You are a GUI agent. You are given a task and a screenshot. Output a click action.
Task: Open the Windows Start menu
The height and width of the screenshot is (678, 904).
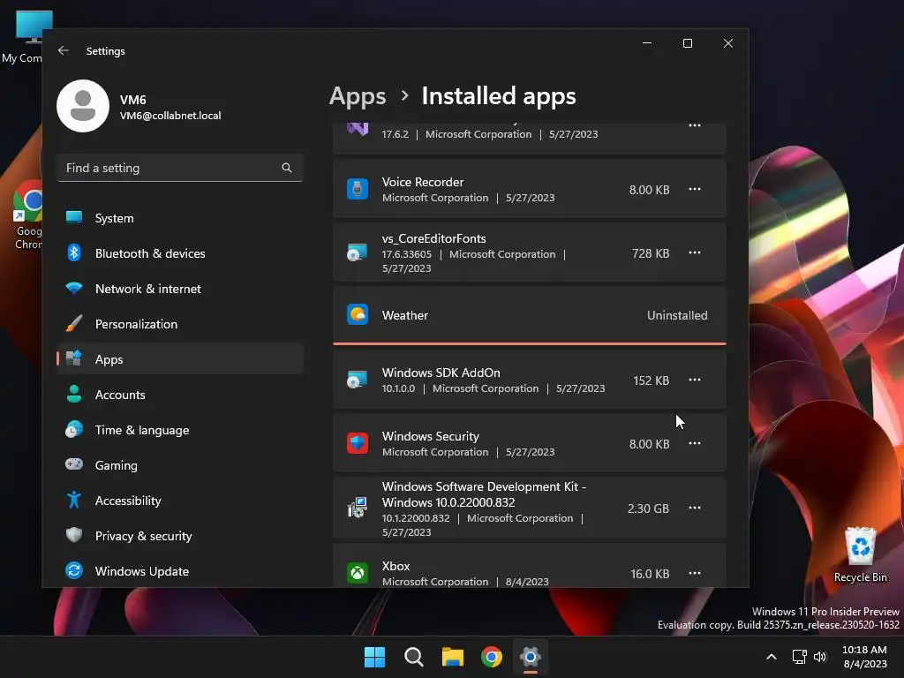(x=374, y=657)
